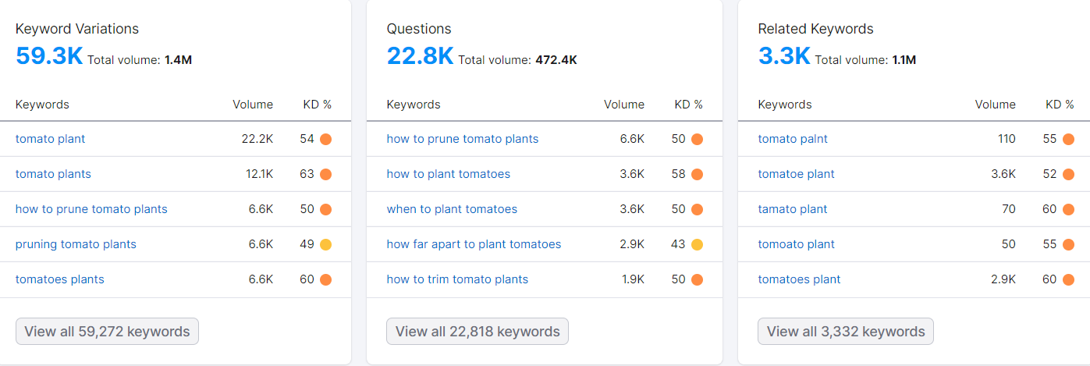
Task: Click the orange KD dot for 'tomato plant'
Action: [x=325, y=140]
